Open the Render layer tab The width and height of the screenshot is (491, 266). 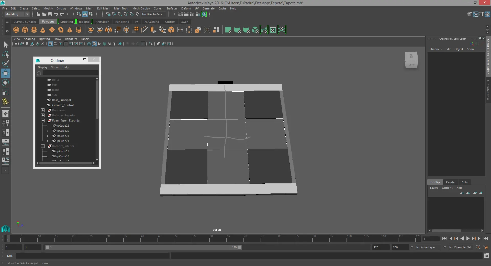[x=451, y=182]
